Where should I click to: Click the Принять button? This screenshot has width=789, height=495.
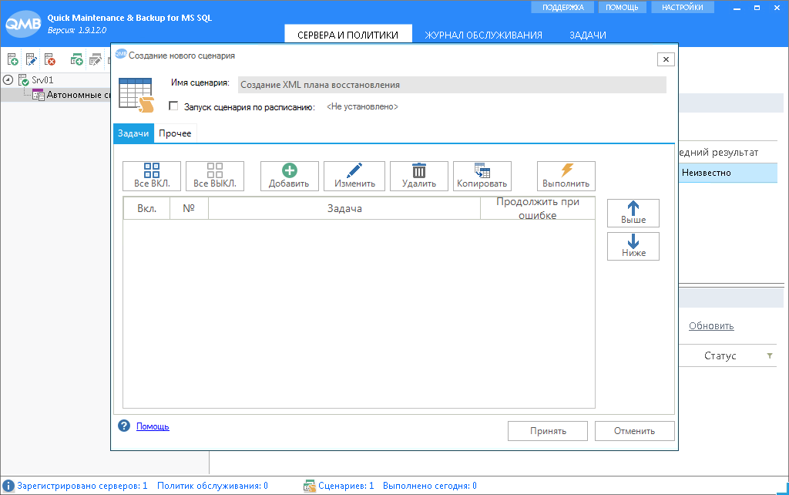pyautogui.click(x=548, y=431)
